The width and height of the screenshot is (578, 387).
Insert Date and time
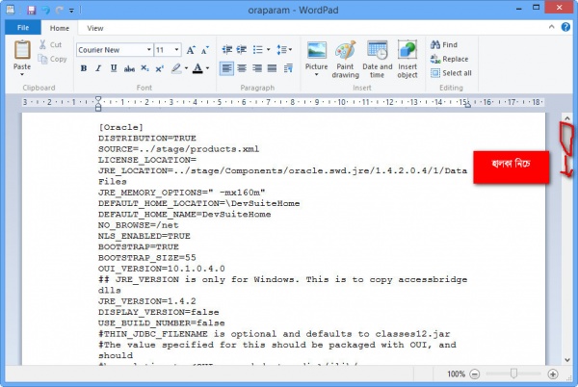click(377, 60)
